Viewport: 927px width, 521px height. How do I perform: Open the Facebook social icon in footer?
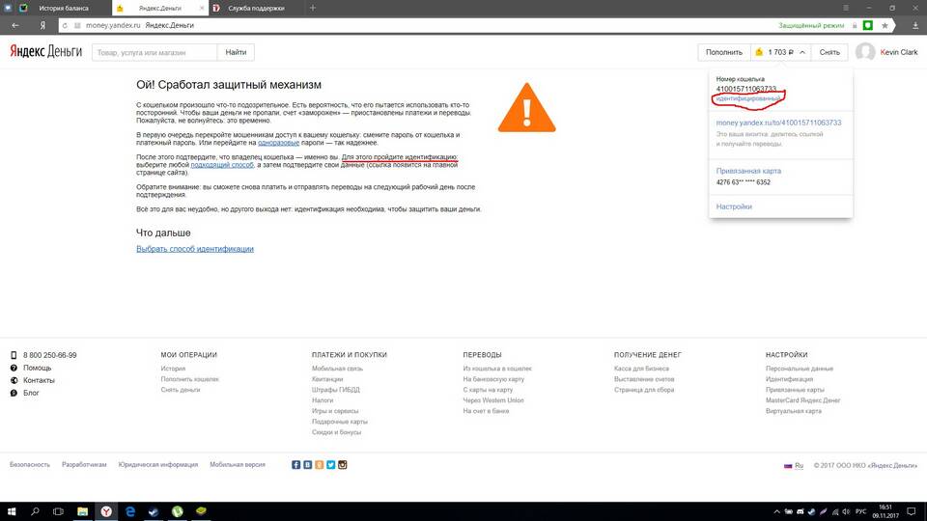[296, 465]
